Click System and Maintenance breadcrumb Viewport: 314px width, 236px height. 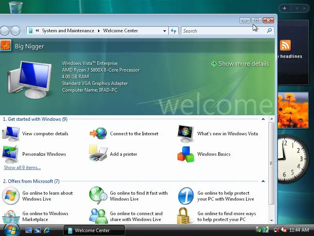pyautogui.click(x=68, y=31)
